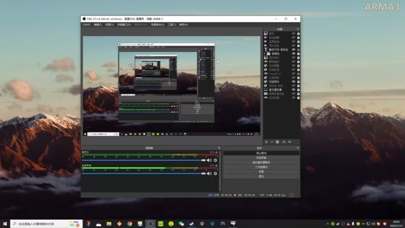
Task: Mute the 麦克风 channel speaker icon
Action: 209,160
